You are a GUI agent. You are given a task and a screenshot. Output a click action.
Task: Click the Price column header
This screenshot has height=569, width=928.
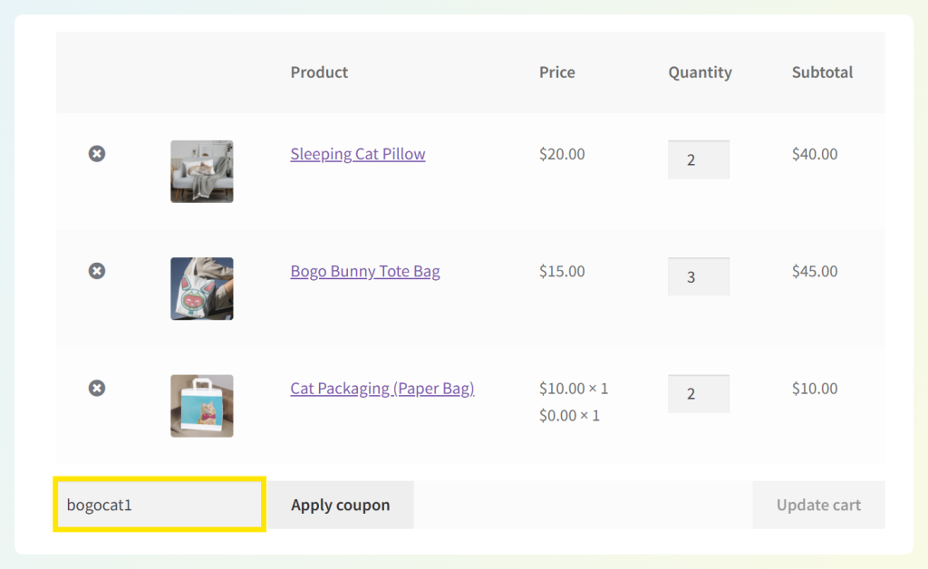point(556,72)
